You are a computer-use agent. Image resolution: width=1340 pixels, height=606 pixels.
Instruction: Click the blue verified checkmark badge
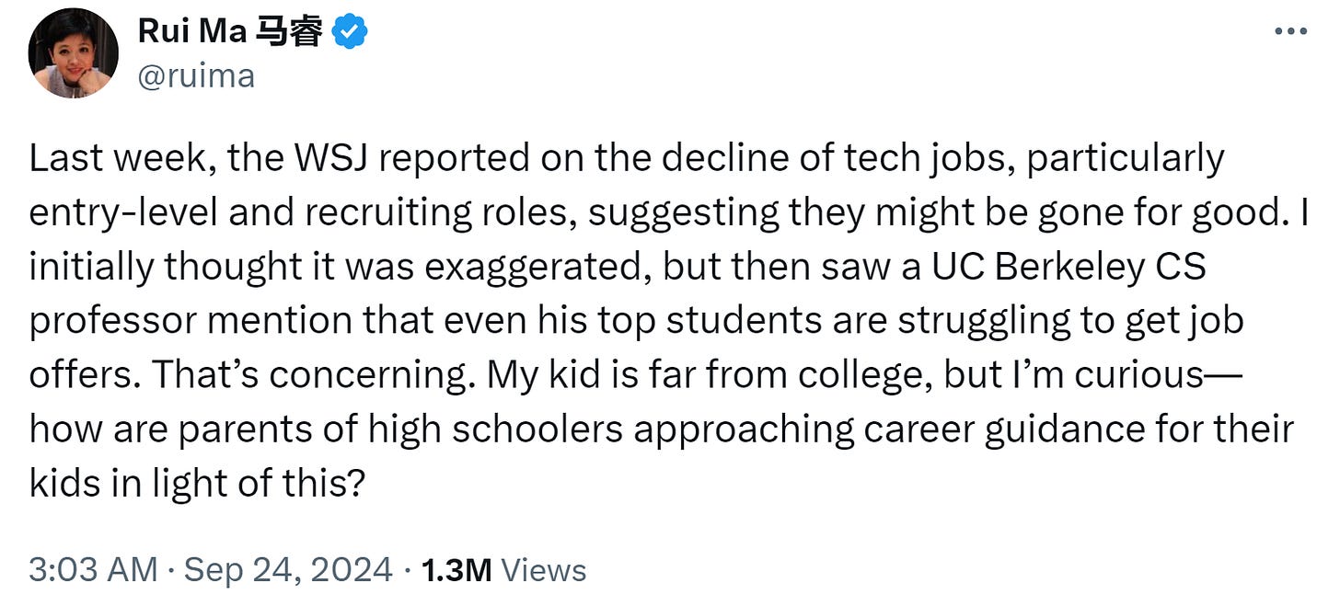pos(350,32)
